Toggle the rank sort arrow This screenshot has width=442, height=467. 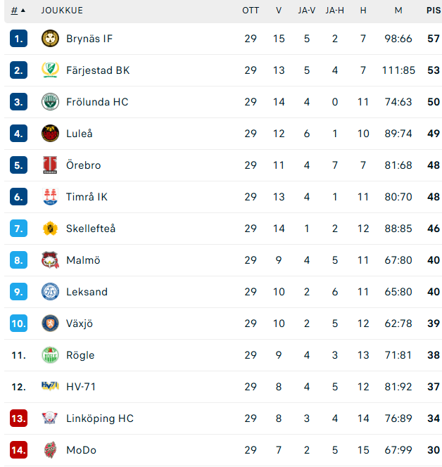click(23, 11)
